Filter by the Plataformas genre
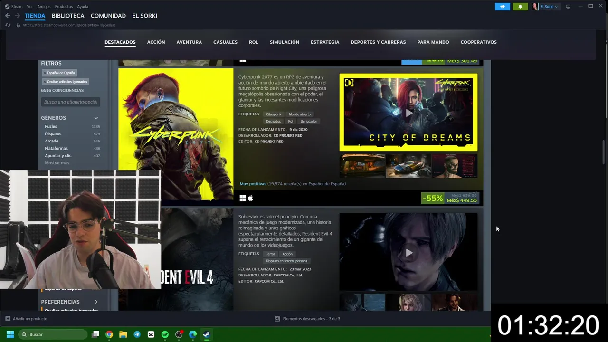The width and height of the screenshot is (608, 342). coord(56,148)
